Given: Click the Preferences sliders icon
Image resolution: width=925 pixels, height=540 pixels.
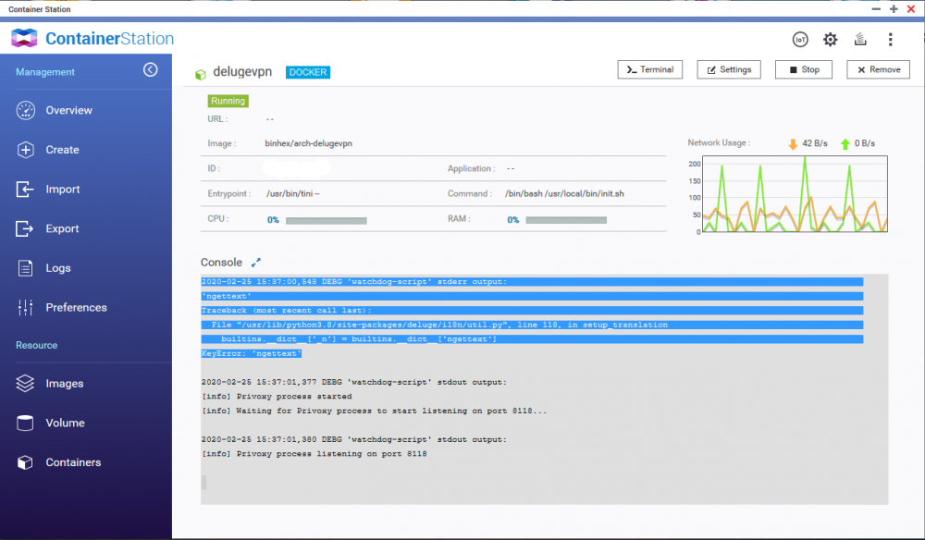Looking at the screenshot, I should coord(25,307).
